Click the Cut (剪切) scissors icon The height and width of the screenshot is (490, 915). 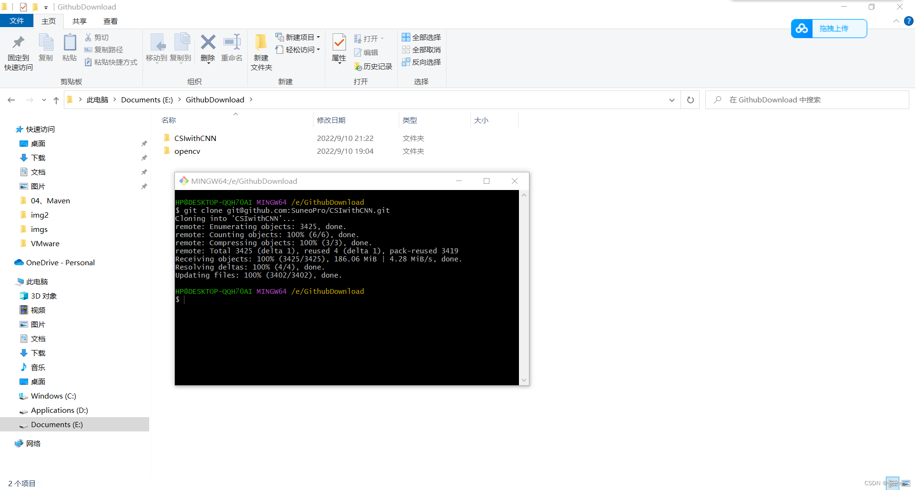(x=88, y=37)
